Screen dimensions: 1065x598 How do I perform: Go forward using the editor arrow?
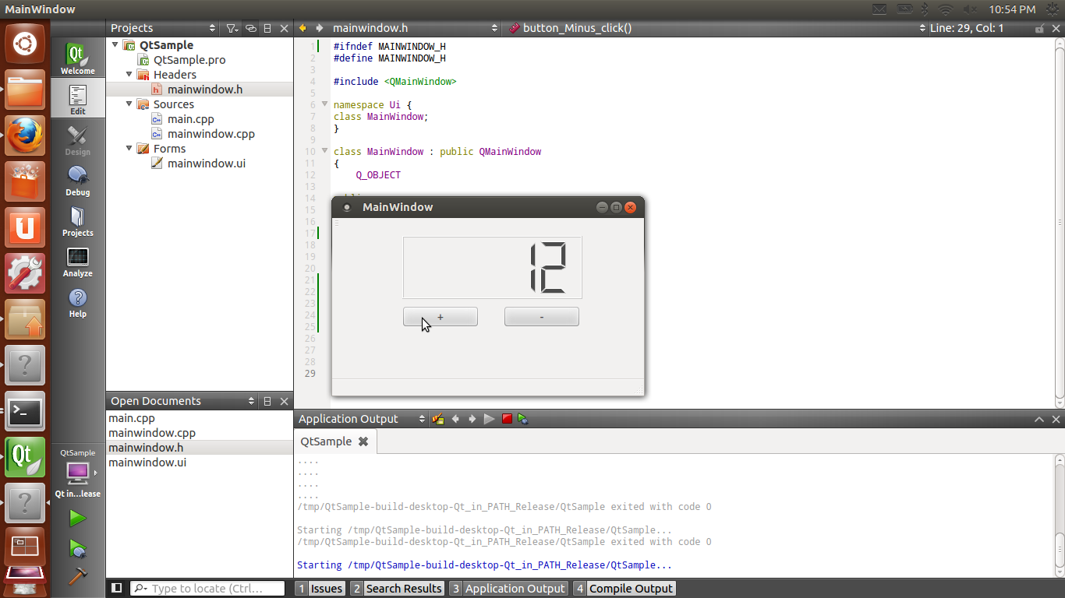[319, 28]
